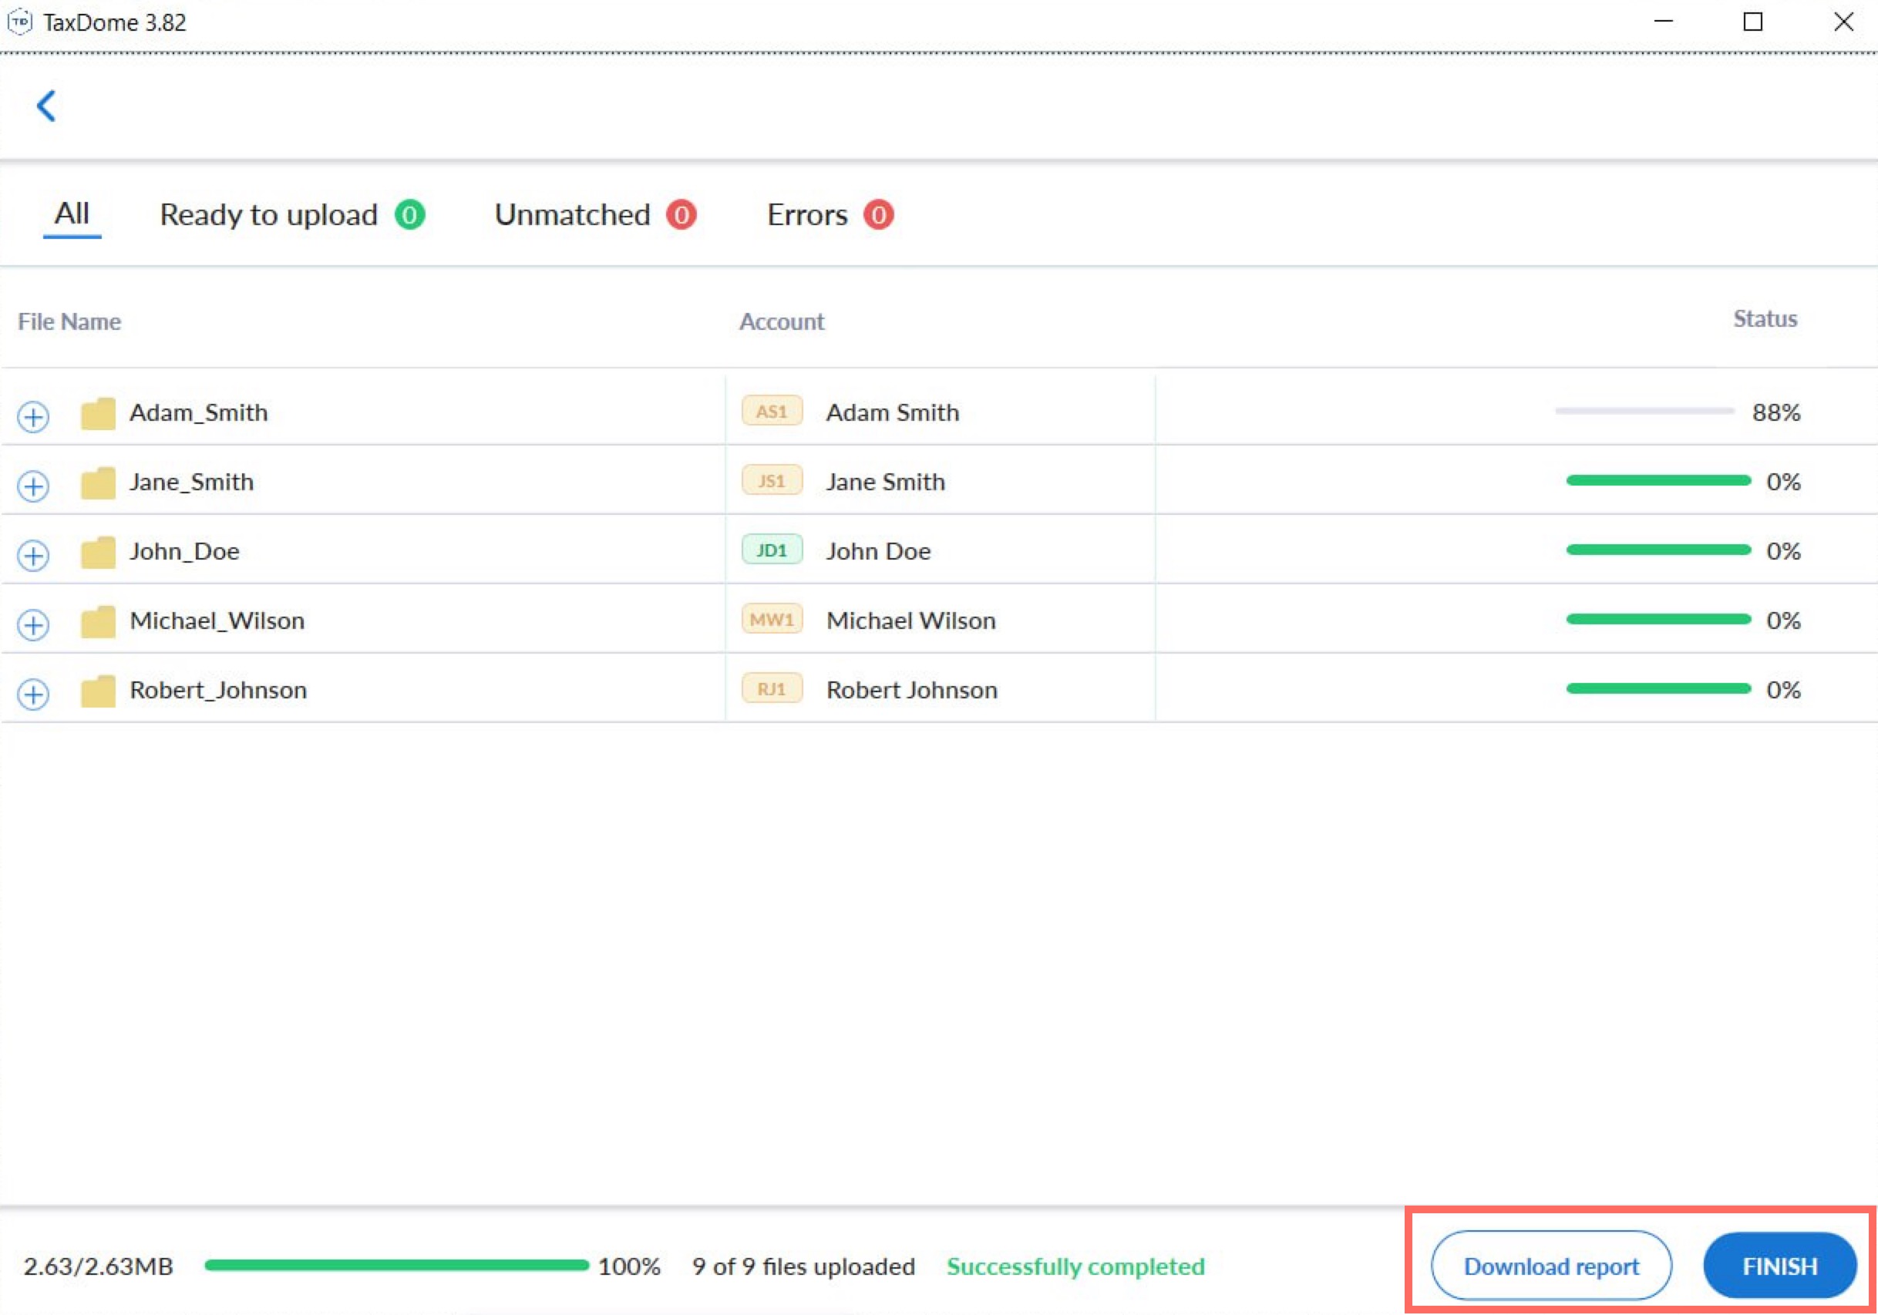
Task: Click the blue back arrow icon
Action: tap(45, 106)
